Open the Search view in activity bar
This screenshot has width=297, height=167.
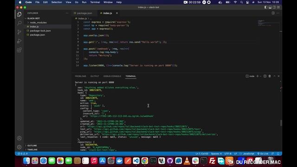point(19,23)
